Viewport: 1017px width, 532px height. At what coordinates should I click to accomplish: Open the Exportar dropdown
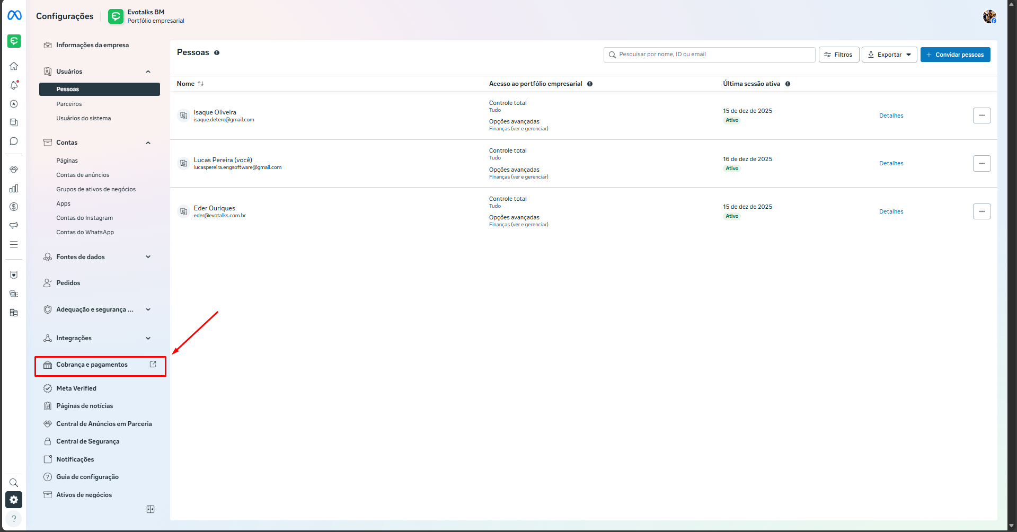889,55
